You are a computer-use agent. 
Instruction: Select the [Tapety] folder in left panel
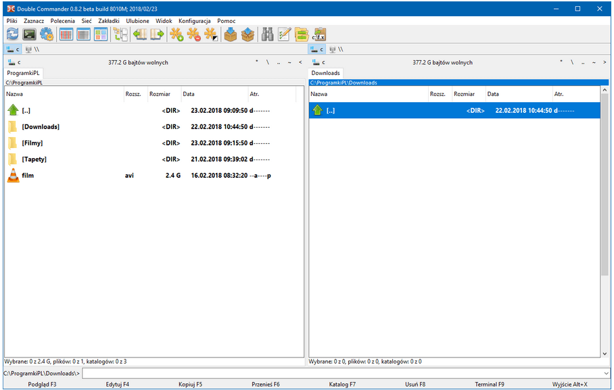pyautogui.click(x=154, y=160)
